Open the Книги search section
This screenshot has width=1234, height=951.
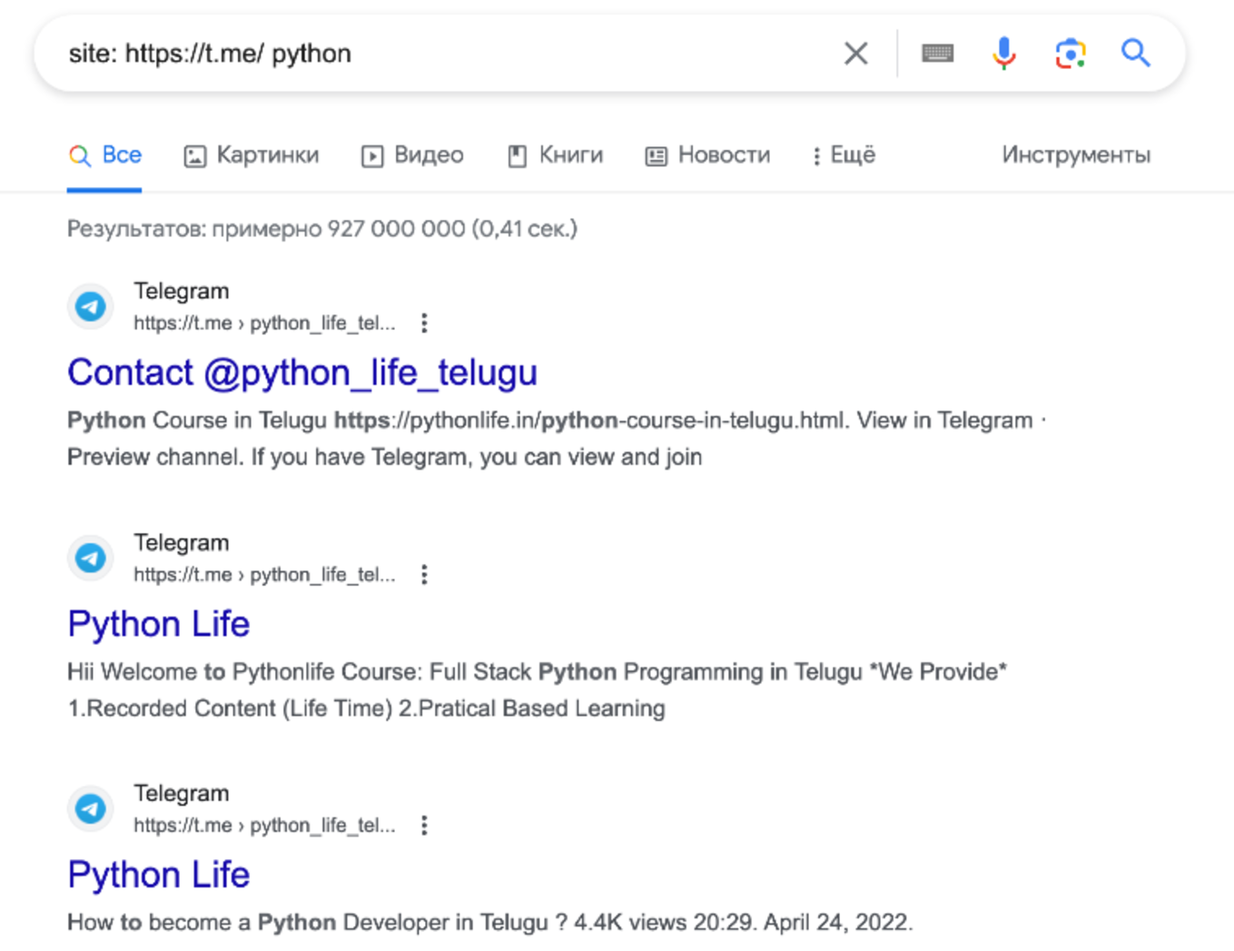pyautogui.click(x=555, y=155)
